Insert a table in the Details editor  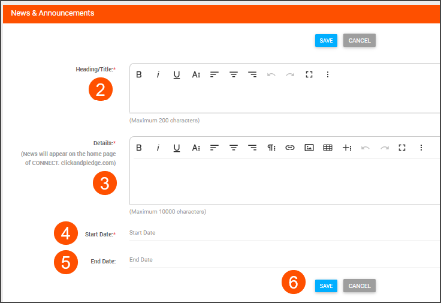(328, 148)
